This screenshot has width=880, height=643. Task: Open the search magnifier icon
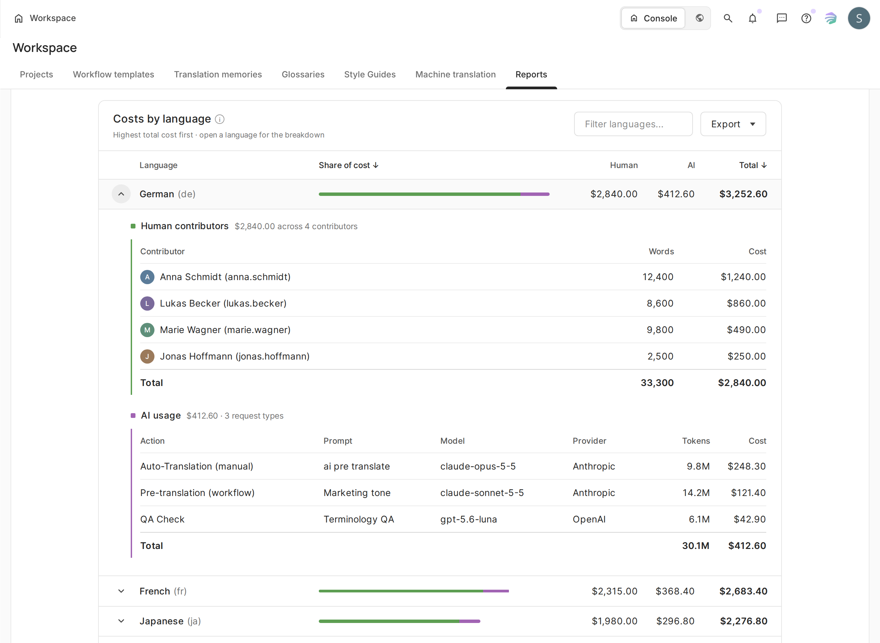click(x=728, y=18)
